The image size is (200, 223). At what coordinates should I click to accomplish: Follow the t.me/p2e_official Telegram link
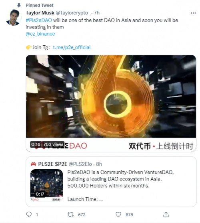click(72, 47)
